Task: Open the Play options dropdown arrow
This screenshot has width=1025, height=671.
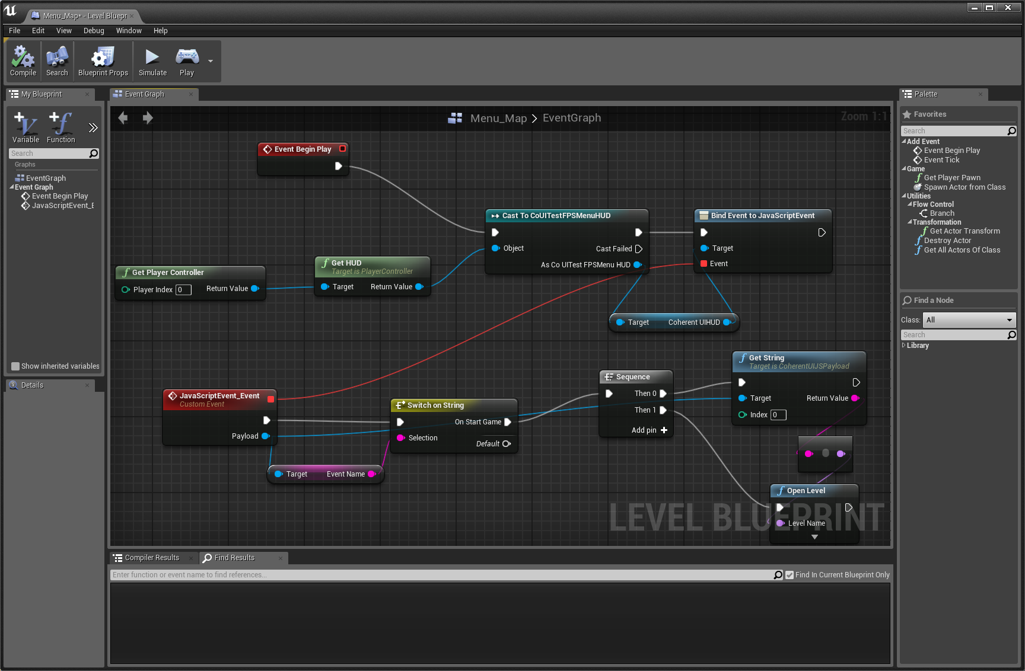Action: 211,61
